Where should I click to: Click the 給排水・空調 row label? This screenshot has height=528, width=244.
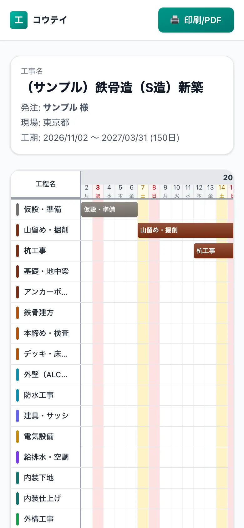pyautogui.click(x=46, y=457)
